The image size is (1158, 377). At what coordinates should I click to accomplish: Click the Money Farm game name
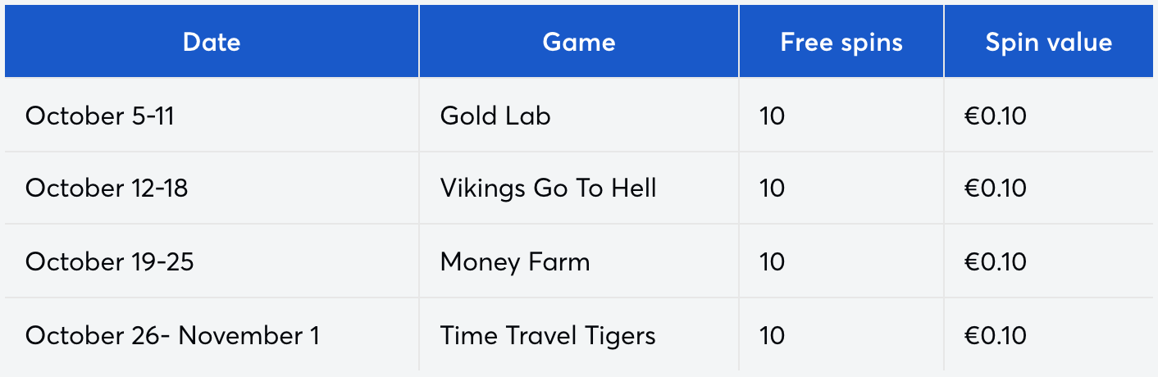[515, 262]
